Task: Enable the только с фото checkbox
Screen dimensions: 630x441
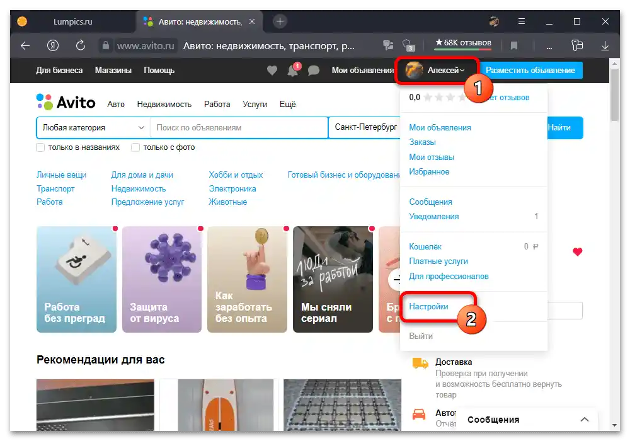Action: 135,147
